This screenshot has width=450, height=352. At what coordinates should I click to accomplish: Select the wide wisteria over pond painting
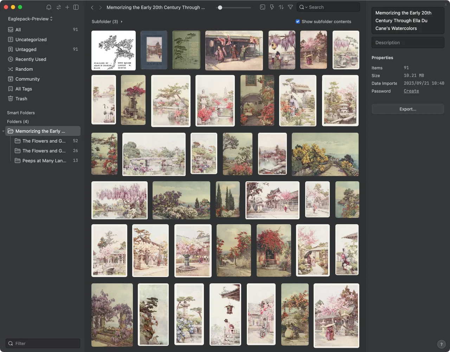[120, 200]
